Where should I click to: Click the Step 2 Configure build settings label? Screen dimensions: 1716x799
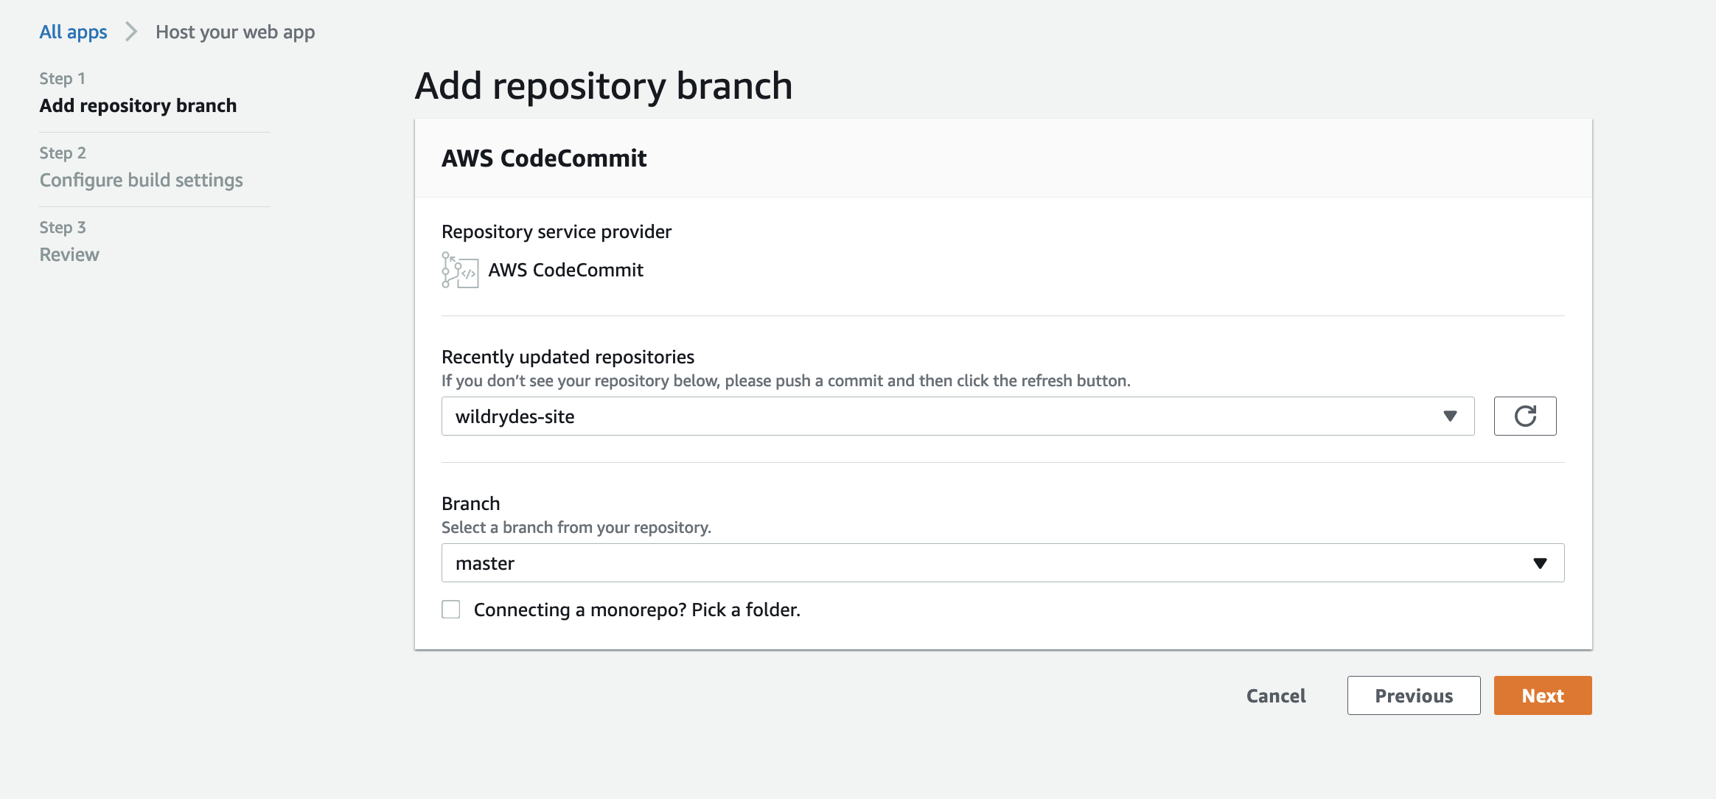coord(140,178)
